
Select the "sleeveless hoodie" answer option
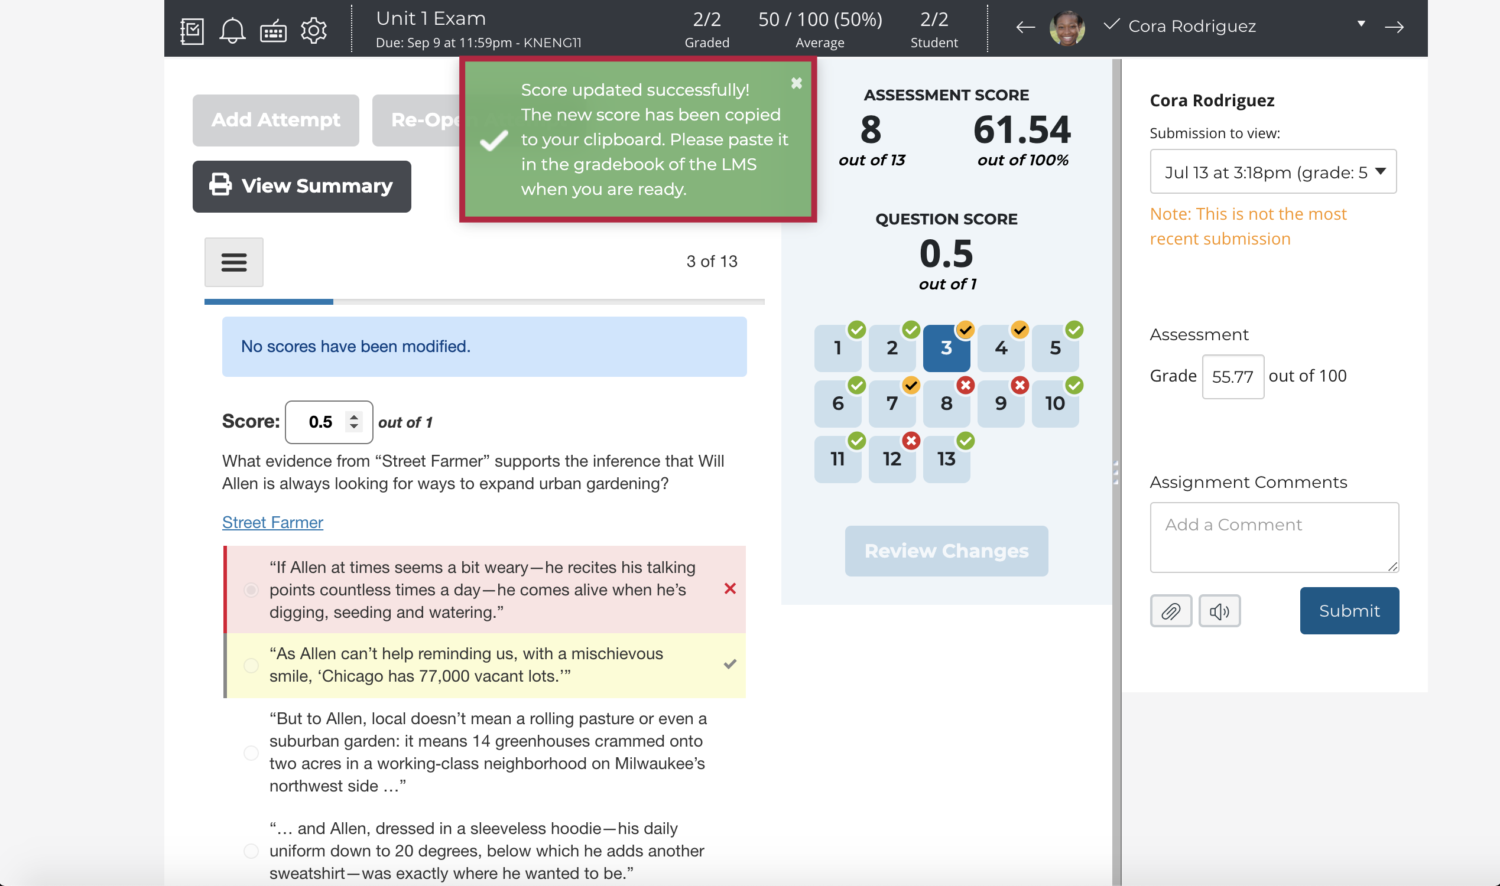251,851
